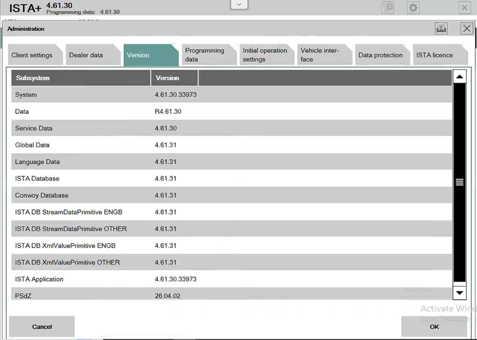Viewport: 477px width, 340px height.
Task: Select the Service Data row
Action: (232, 128)
